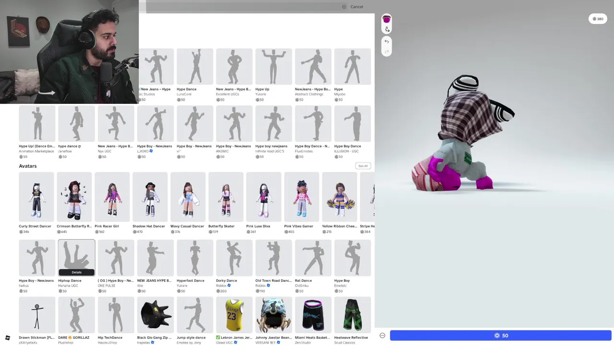The height and width of the screenshot is (345, 614).
Task: Select the Pink Racer Girl avatar
Action: click(x=112, y=203)
